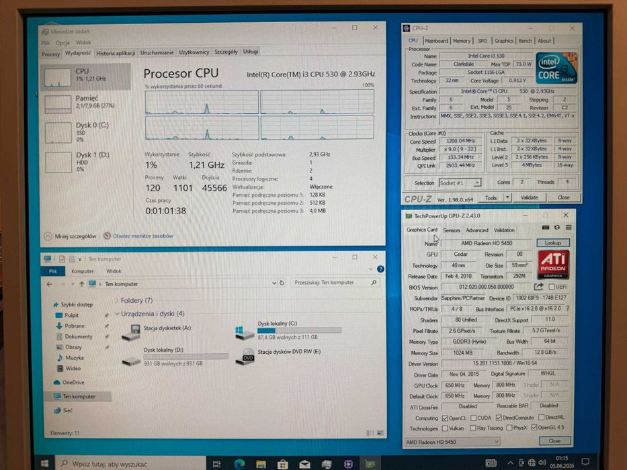Click Tools button in CPU-Z

click(491, 198)
